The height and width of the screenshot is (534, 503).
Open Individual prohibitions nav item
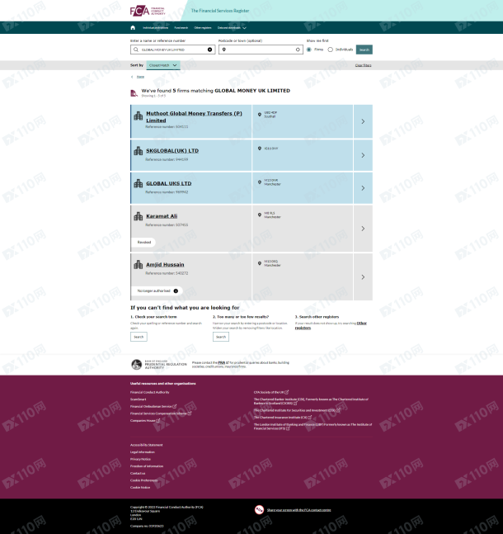click(x=156, y=28)
